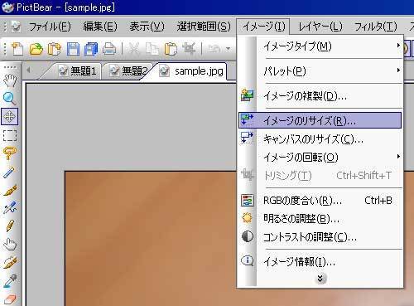Close the イメージ(I) menu header
The width and height of the screenshot is (414, 306).
pos(263,27)
